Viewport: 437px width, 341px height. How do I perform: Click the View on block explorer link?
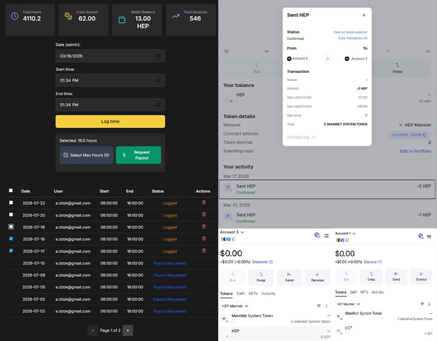click(x=350, y=32)
